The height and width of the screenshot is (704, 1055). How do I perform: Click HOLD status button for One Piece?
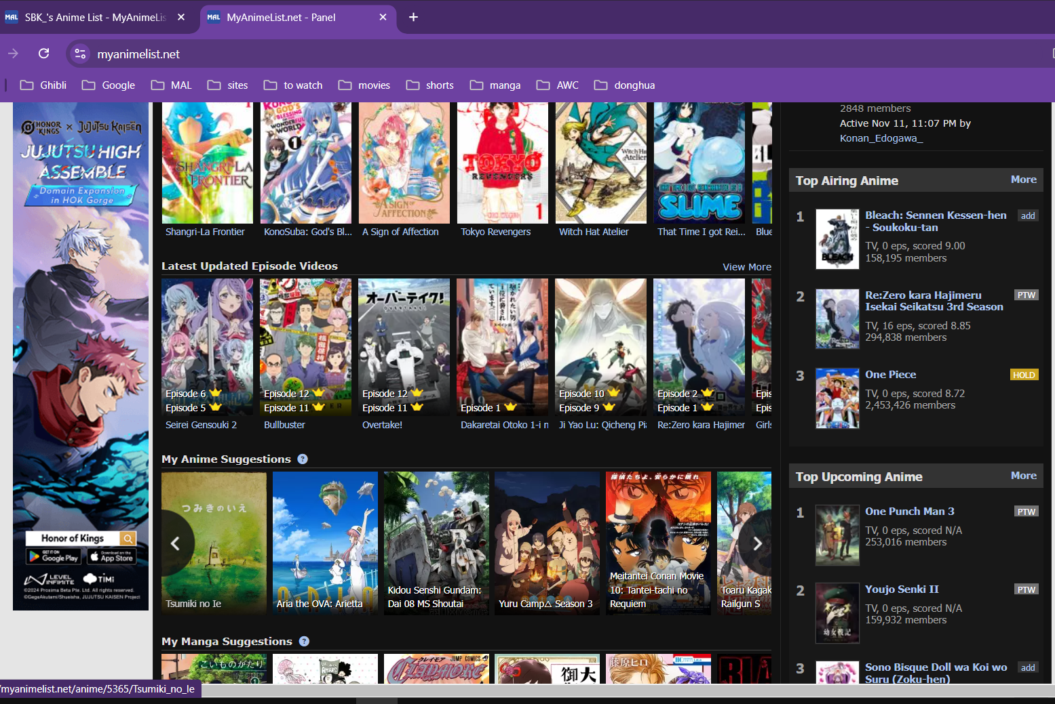(x=1024, y=375)
